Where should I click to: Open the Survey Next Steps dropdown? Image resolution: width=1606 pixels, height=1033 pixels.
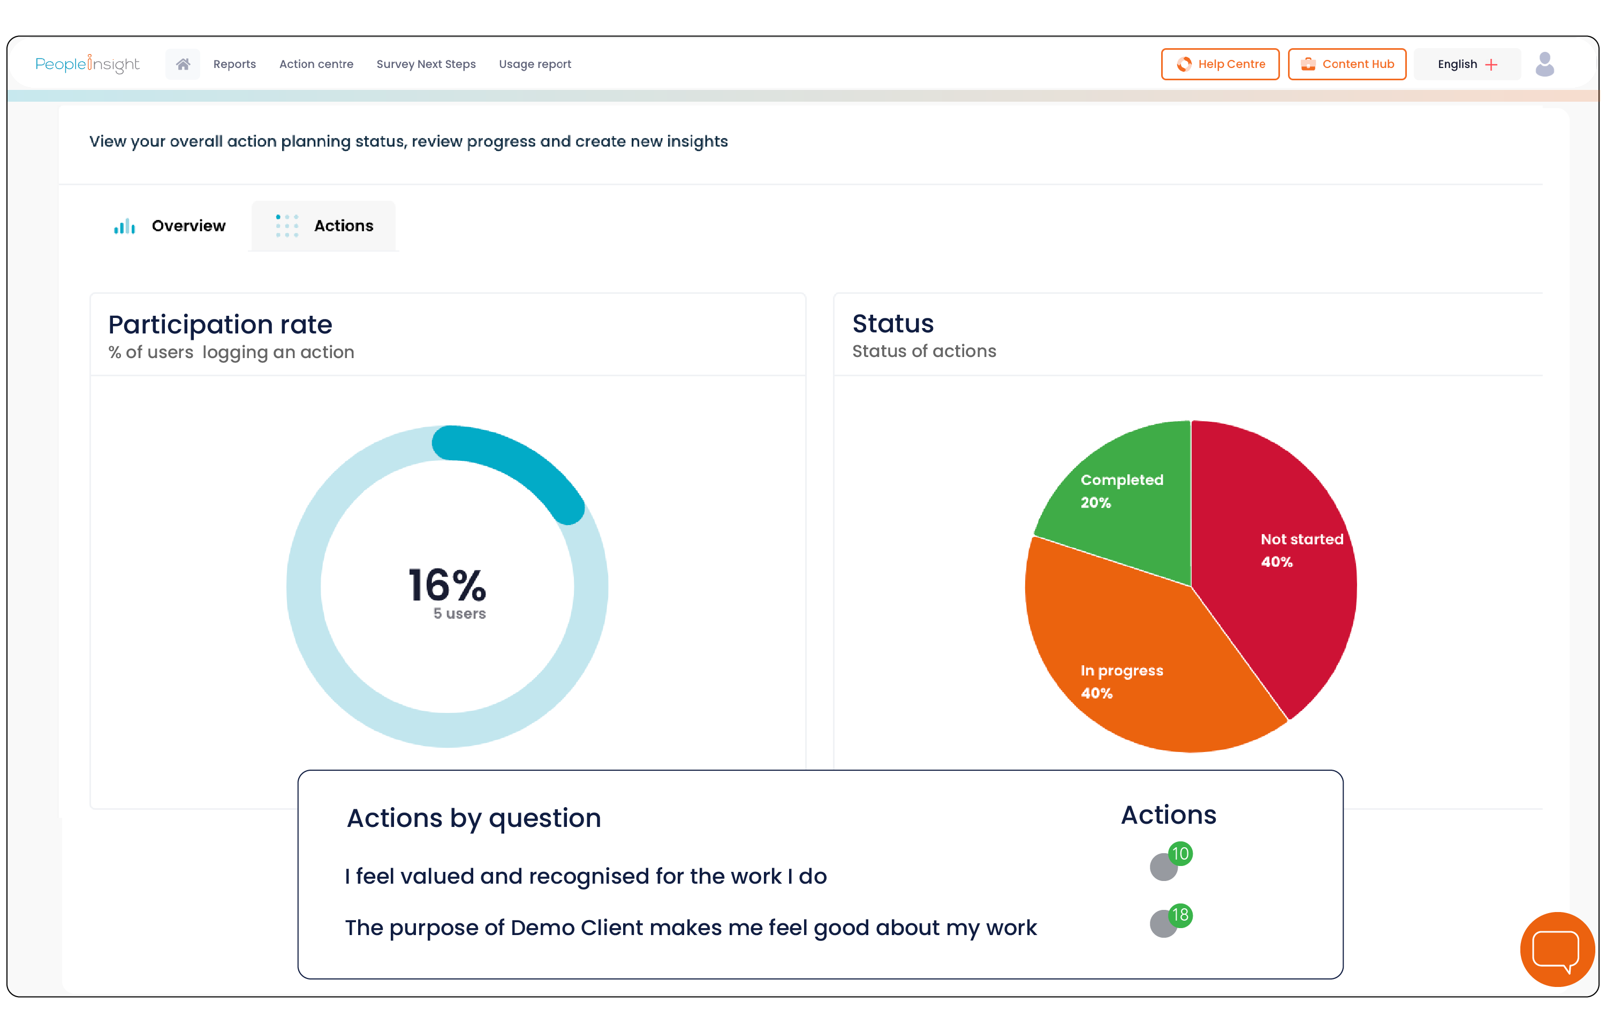(x=425, y=64)
